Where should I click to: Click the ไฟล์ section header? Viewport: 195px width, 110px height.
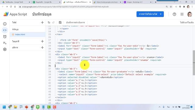click(14, 22)
